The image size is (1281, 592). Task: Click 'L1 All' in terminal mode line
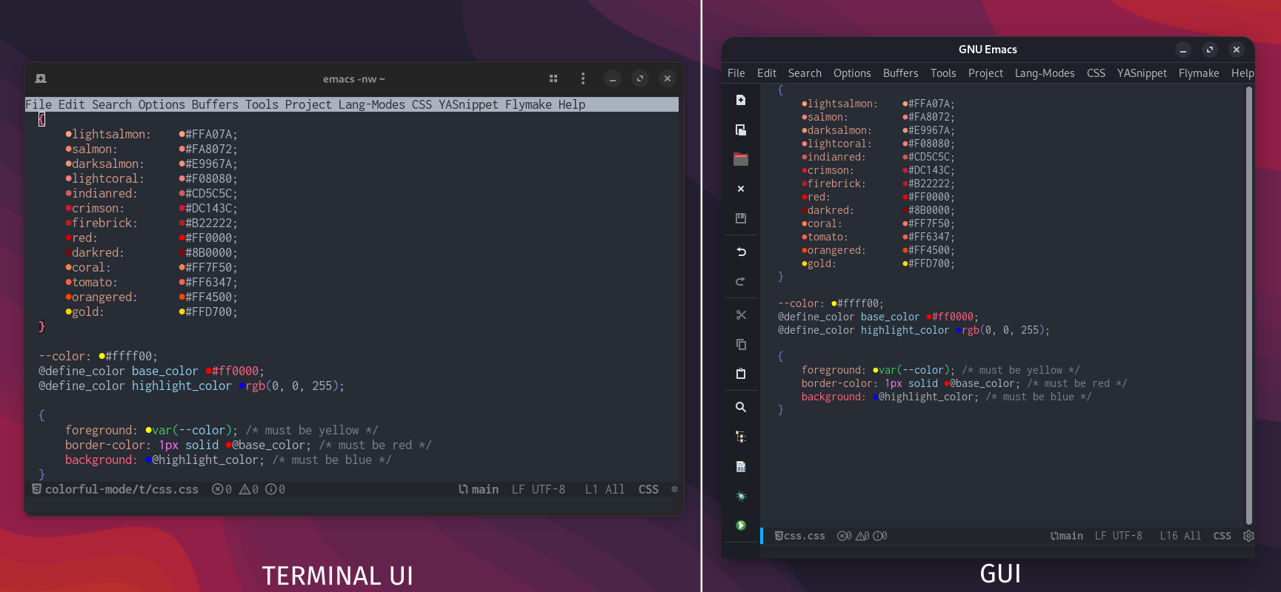pyautogui.click(x=605, y=489)
